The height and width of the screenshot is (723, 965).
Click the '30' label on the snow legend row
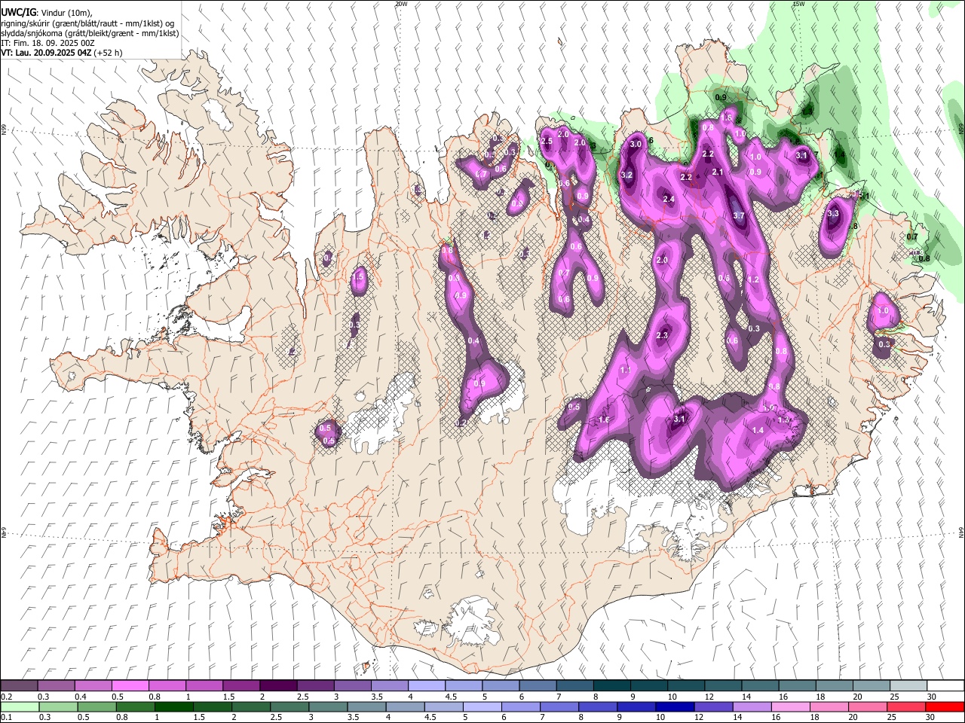(931, 696)
